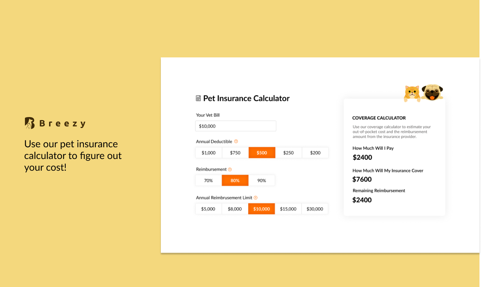Click the Reimbursement info icon
This screenshot has width=481, height=287.
pos(230,170)
